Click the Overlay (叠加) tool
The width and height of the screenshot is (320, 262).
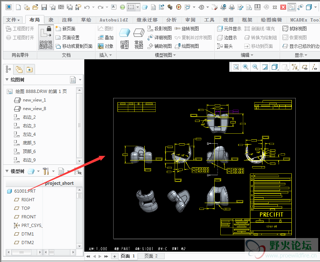coord(105,38)
